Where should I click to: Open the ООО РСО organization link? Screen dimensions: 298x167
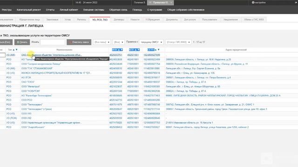point(27,100)
